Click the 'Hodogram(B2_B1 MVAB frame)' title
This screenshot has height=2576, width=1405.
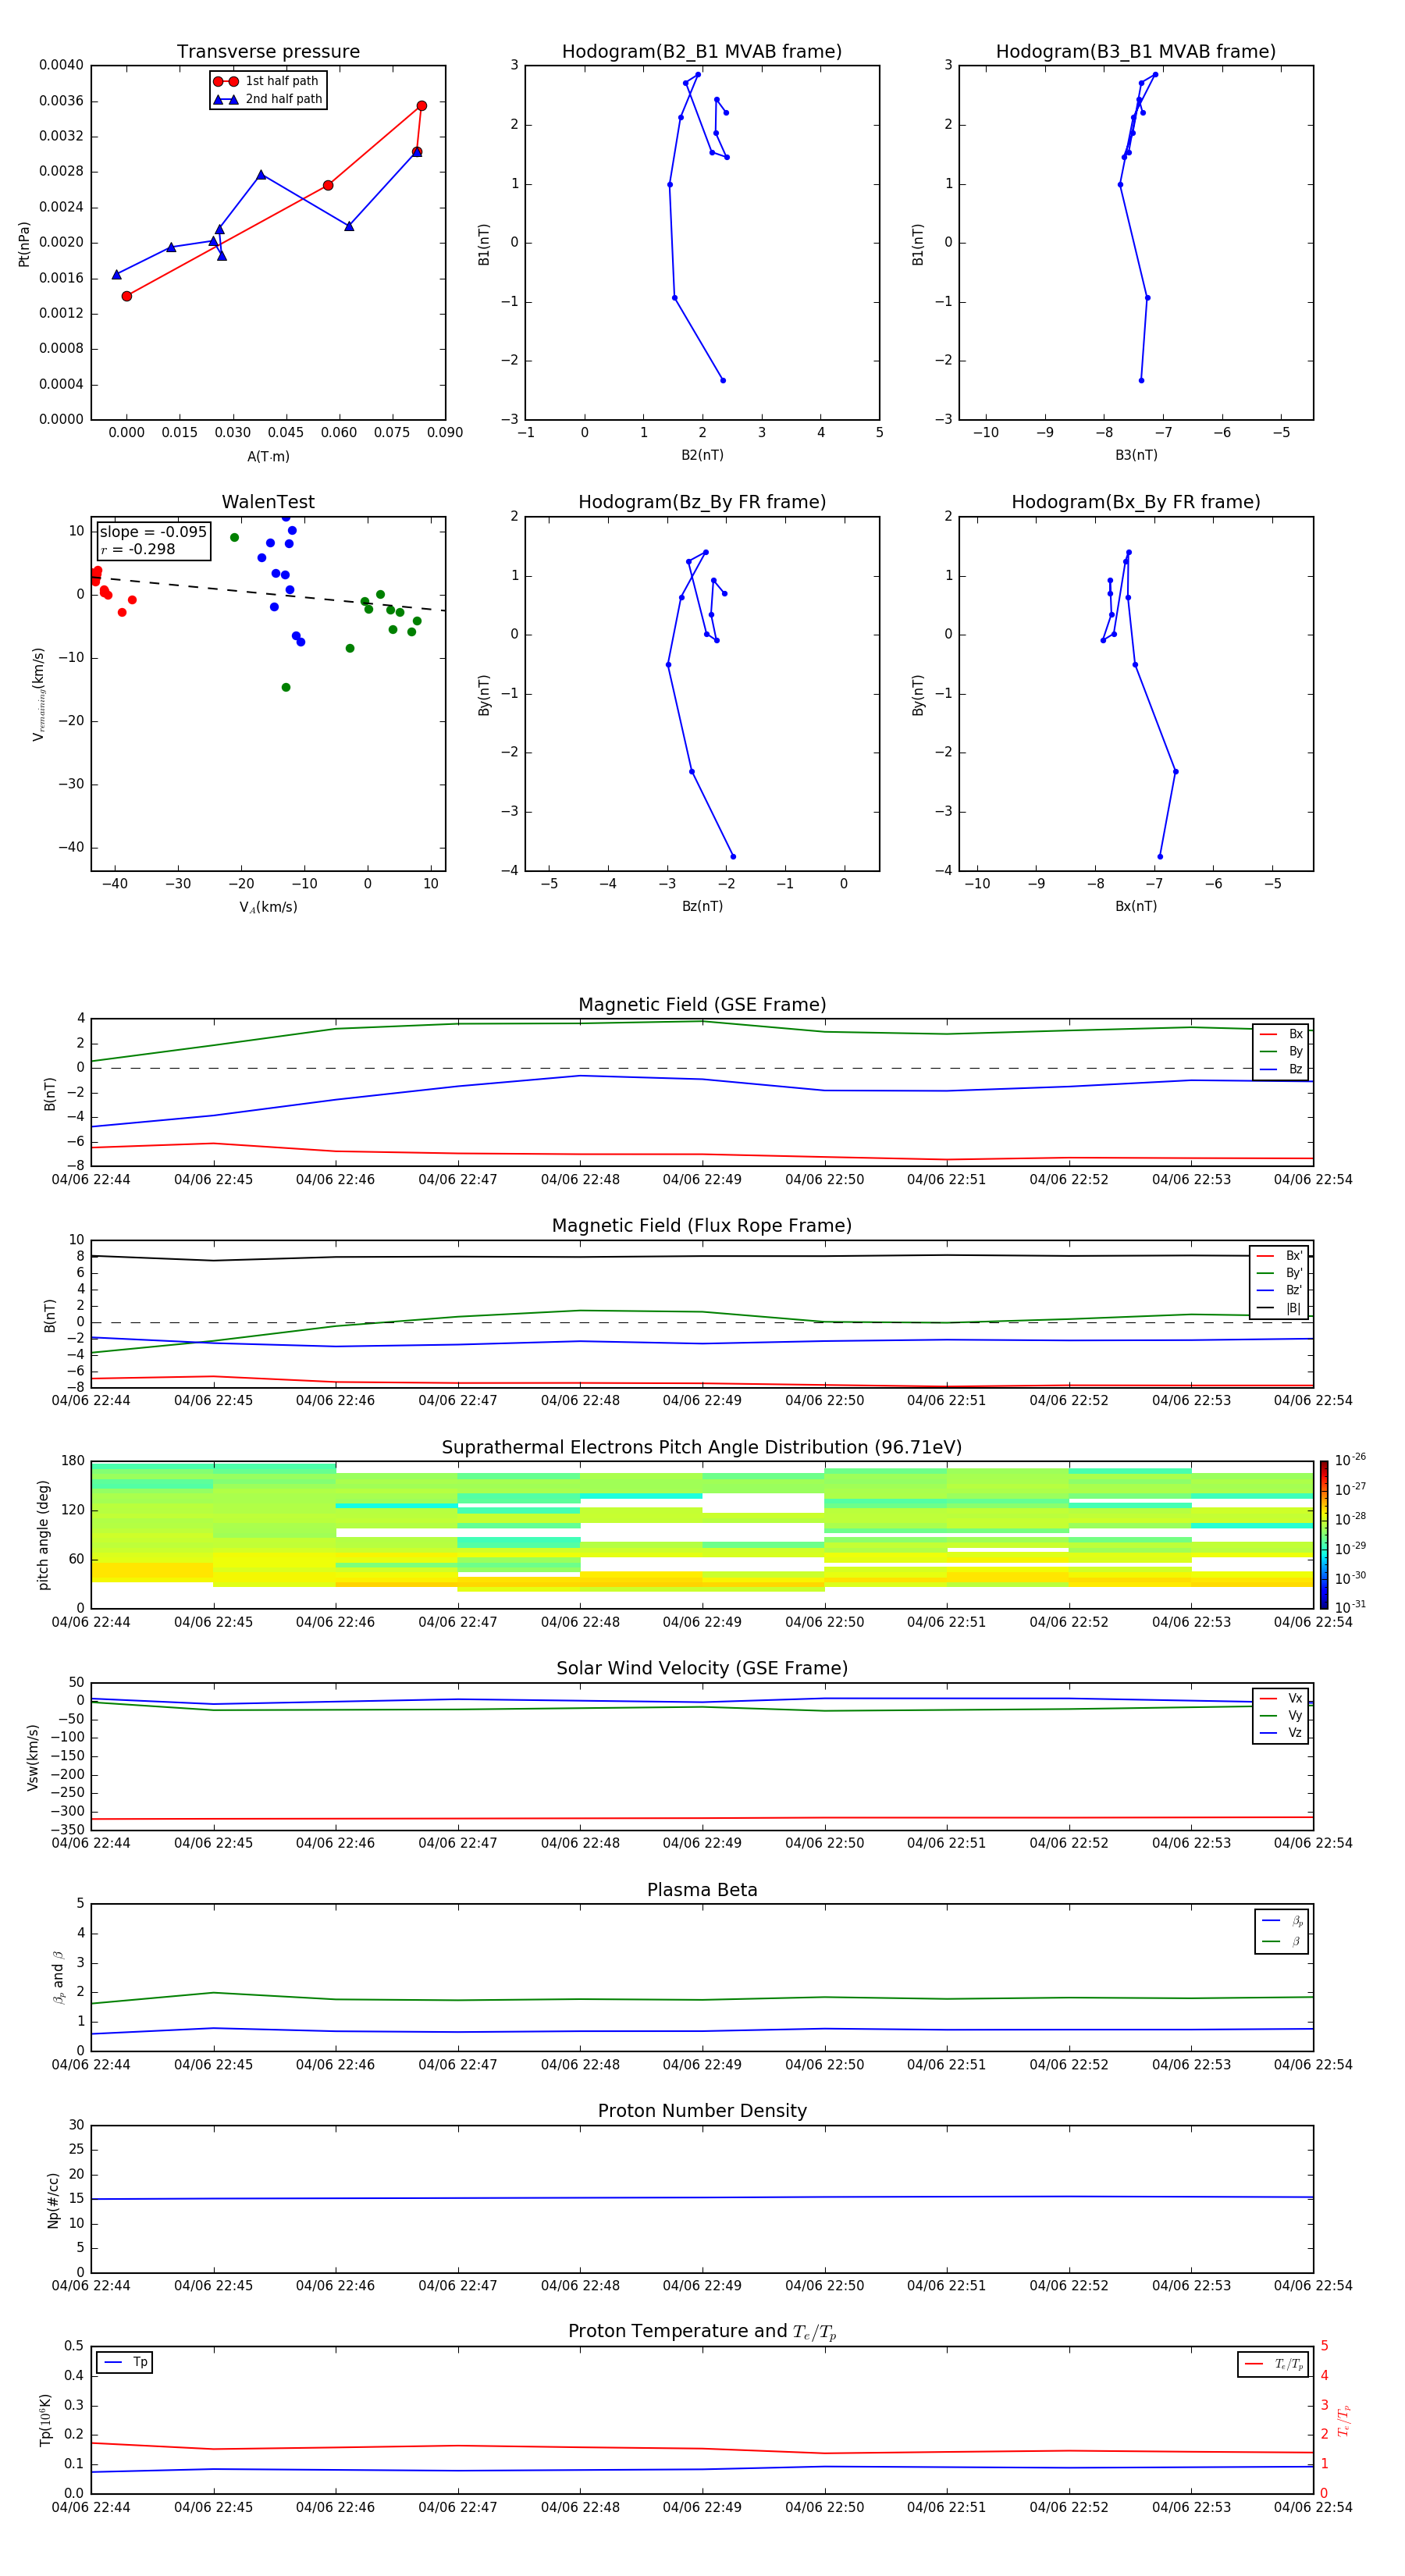click(x=702, y=52)
